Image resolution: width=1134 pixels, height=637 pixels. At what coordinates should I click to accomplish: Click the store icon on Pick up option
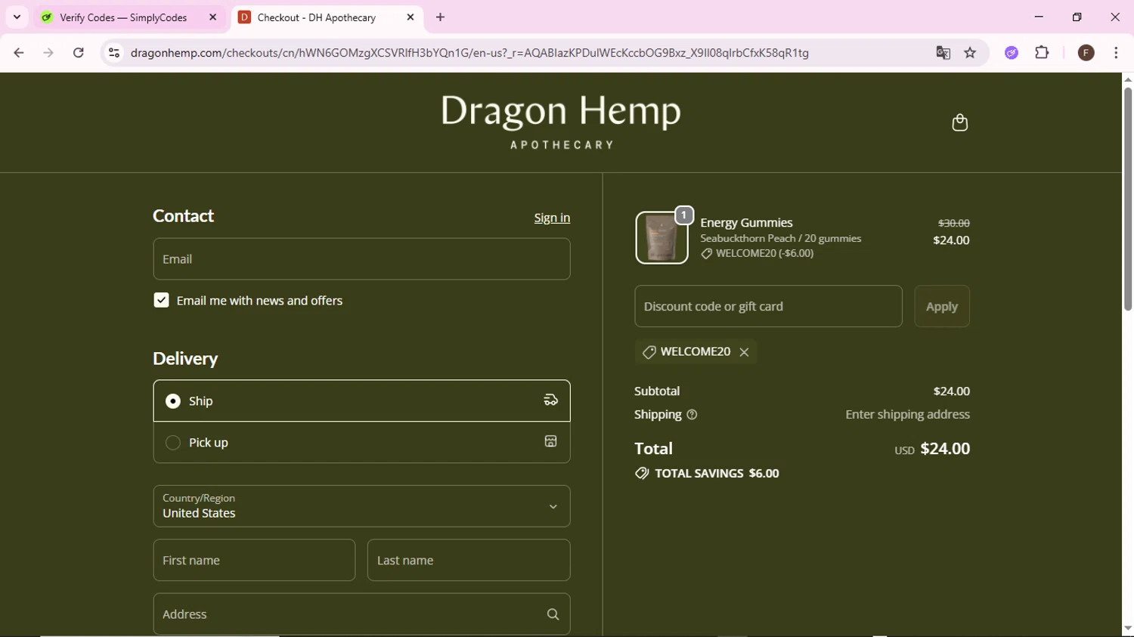coord(550,442)
